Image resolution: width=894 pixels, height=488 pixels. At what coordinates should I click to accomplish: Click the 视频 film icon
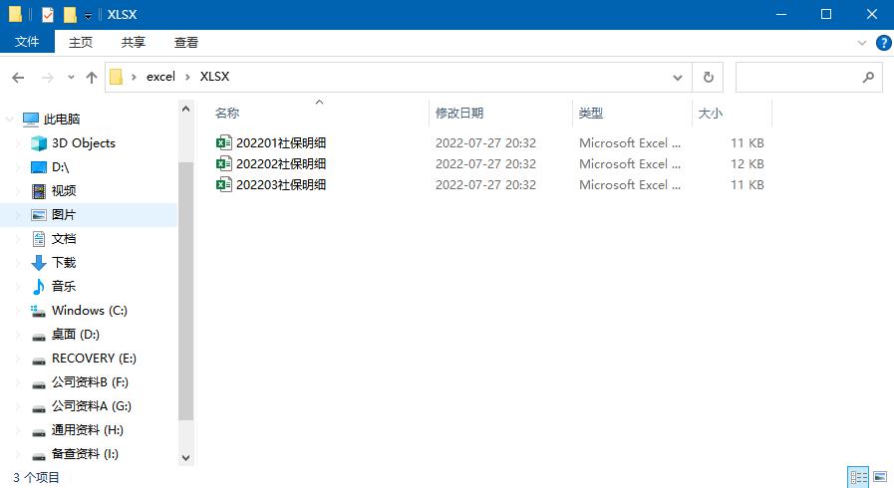pos(39,191)
